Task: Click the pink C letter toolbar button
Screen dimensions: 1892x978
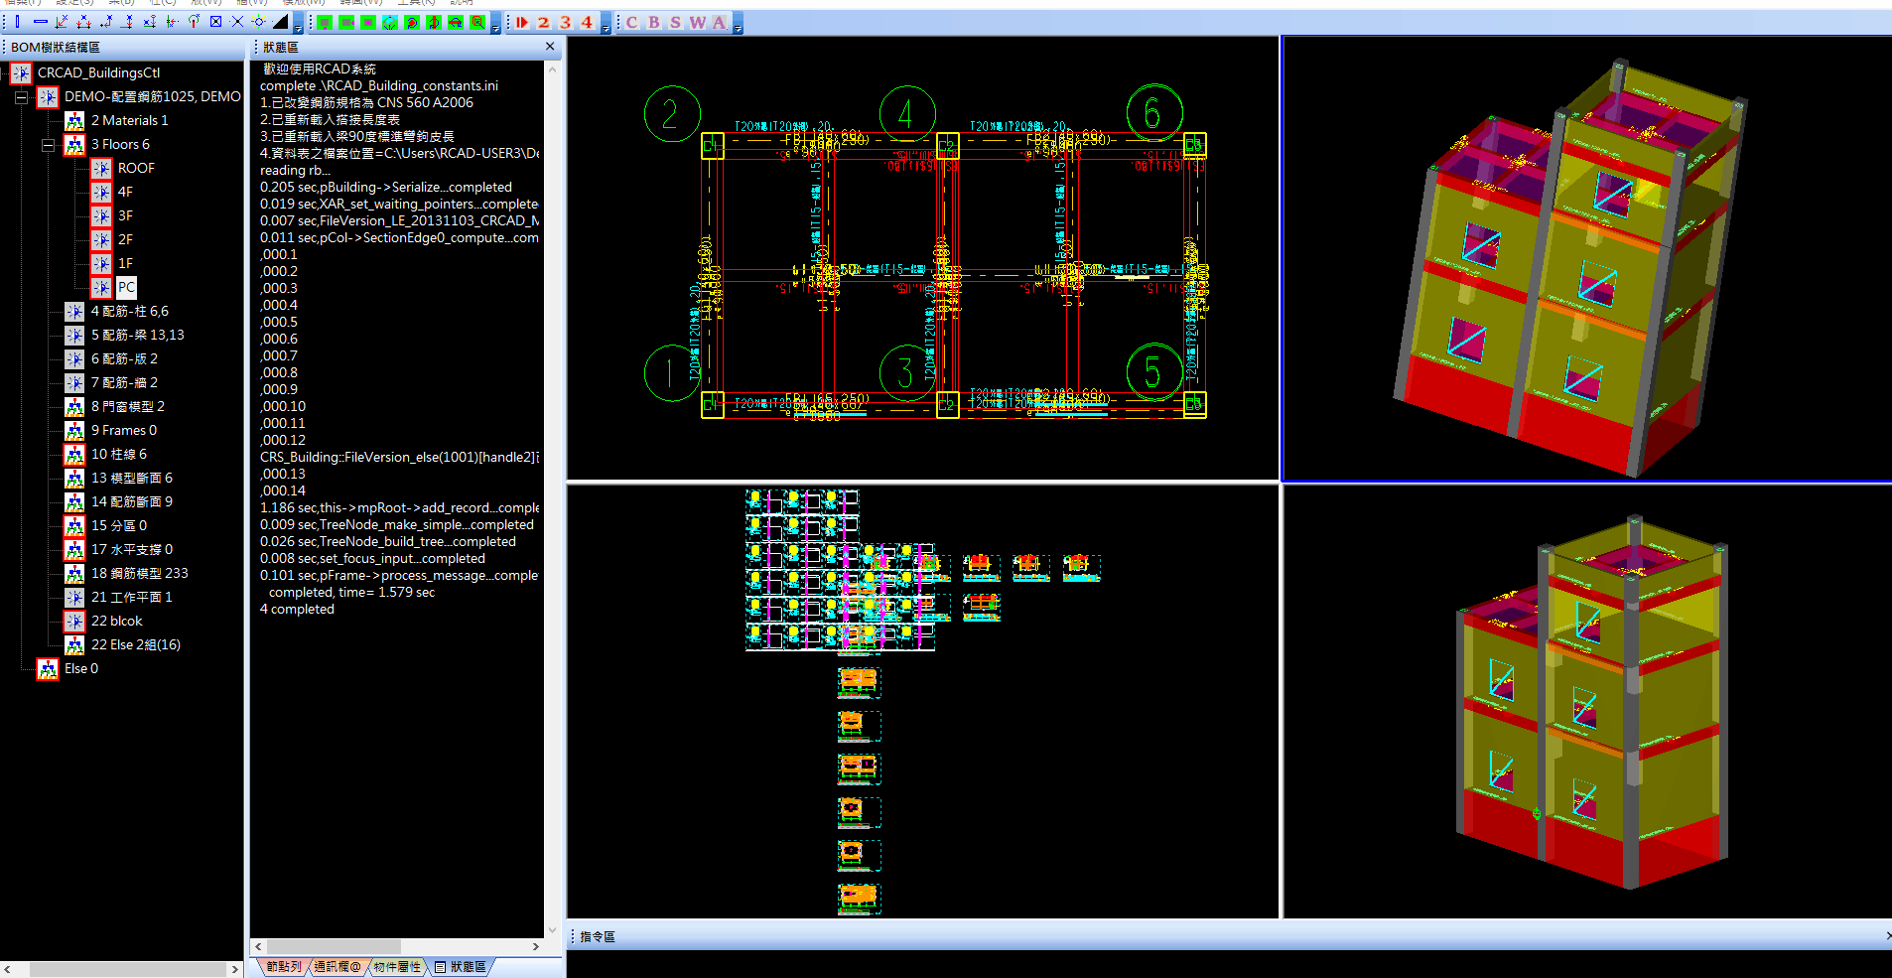Action: [632, 22]
